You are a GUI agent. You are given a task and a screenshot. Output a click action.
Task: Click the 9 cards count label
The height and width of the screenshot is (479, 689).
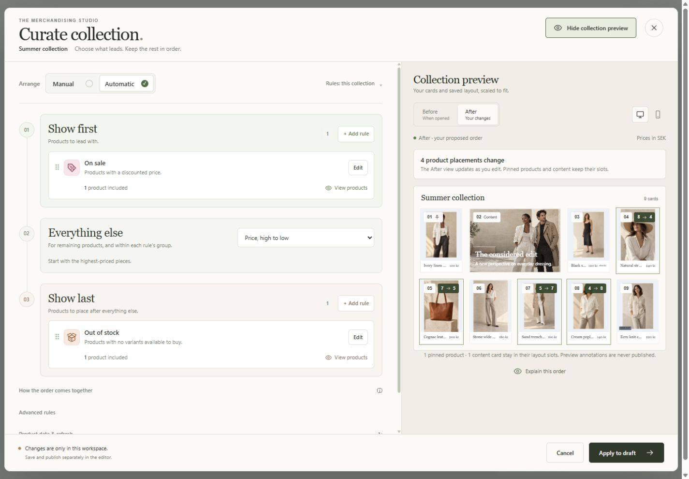pyautogui.click(x=651, y=199)
